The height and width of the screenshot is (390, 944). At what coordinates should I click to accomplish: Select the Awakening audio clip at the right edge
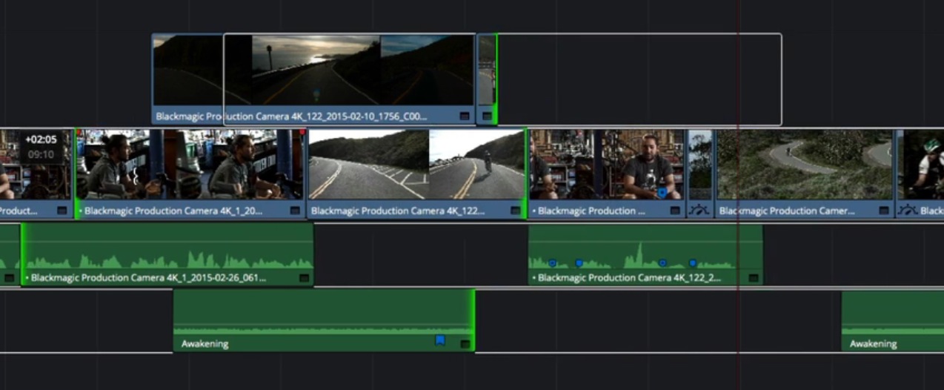892,319
